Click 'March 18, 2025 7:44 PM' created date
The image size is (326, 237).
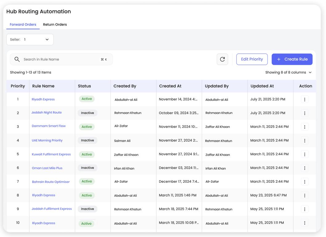[x=179, y=209]
